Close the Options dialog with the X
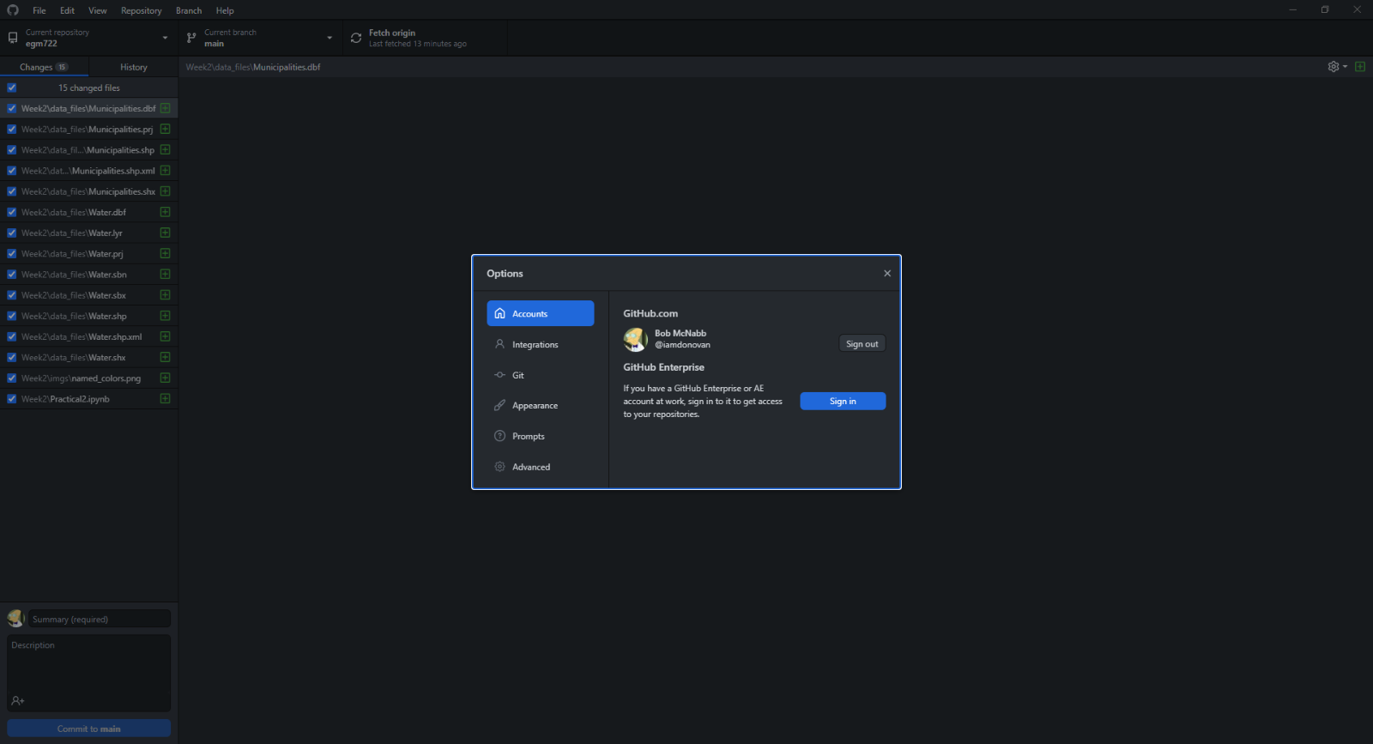1373x744 pixels. pos(887,274)
